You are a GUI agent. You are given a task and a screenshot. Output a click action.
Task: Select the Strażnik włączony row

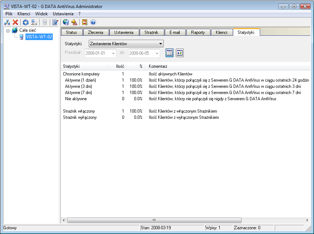click(186, 111)
